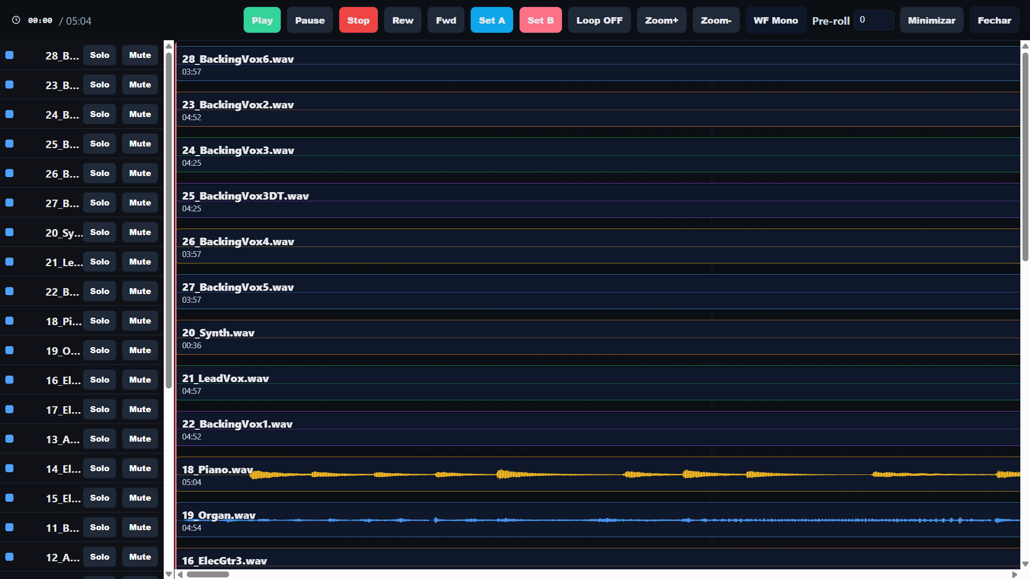Click the Pre-roll input field

coord(874,20)
